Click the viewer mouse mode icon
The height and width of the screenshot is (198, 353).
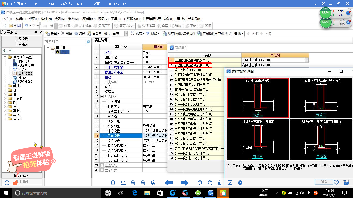113,183
